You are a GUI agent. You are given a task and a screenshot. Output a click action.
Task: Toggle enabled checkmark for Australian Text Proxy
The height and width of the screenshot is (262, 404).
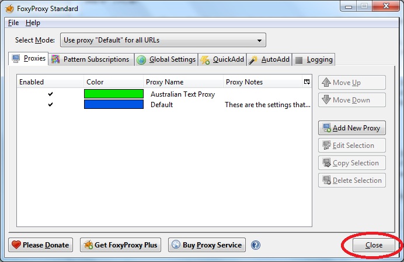tap(50, 94)
